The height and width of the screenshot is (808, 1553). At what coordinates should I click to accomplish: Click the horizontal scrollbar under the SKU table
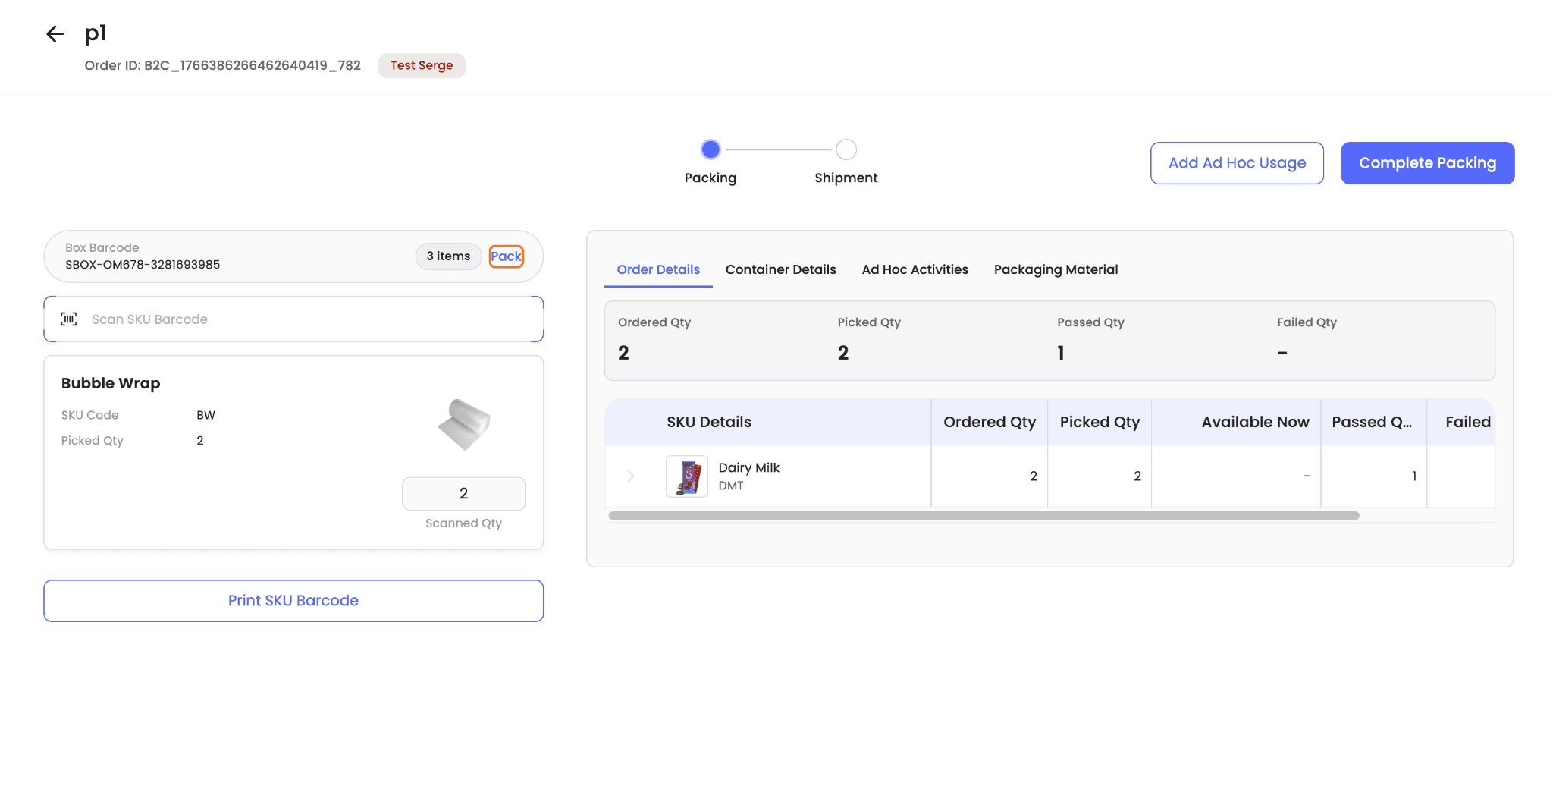(984, 516)
